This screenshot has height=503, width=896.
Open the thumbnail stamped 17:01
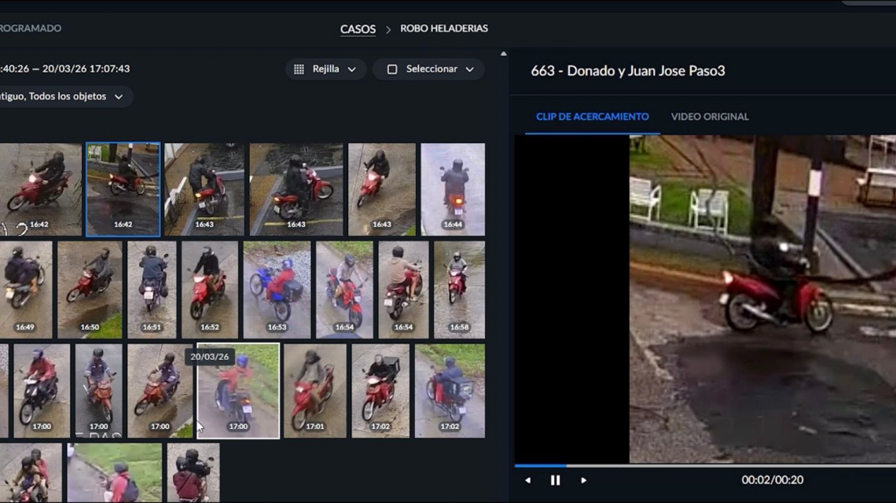click(314, 391)
